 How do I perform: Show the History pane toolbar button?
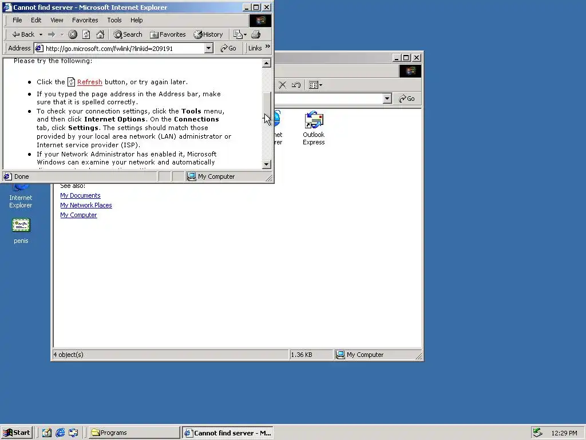208,34
